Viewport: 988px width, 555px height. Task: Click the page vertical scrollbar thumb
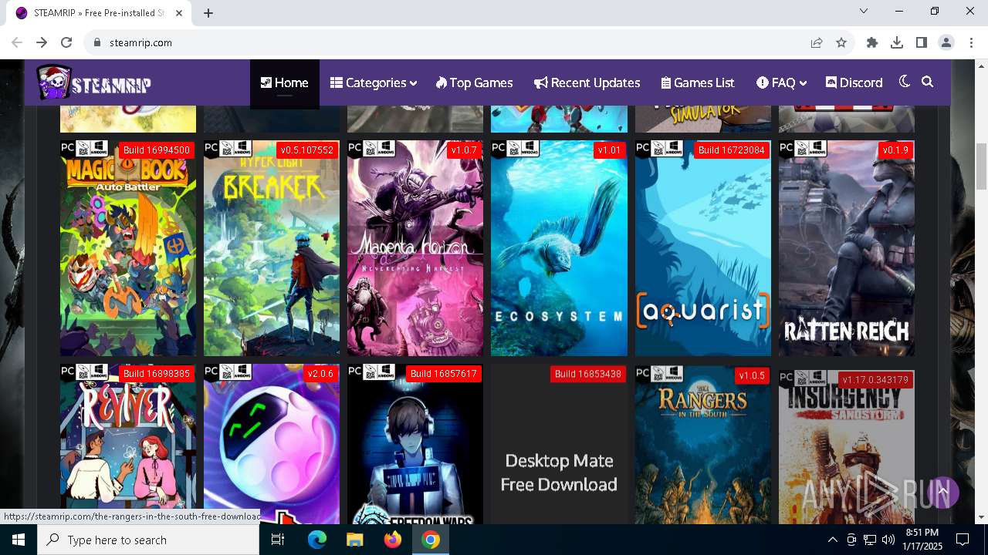tap(981, 166)
